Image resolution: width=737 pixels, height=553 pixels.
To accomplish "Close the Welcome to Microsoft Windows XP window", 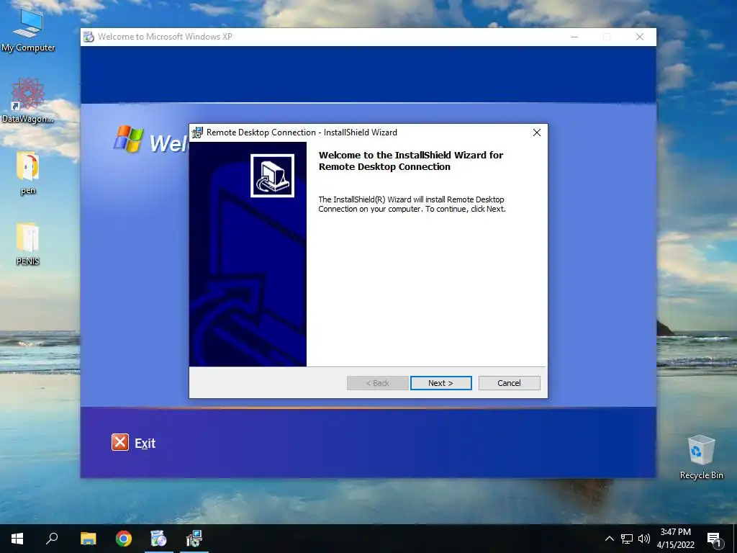I will pos(640,37).
